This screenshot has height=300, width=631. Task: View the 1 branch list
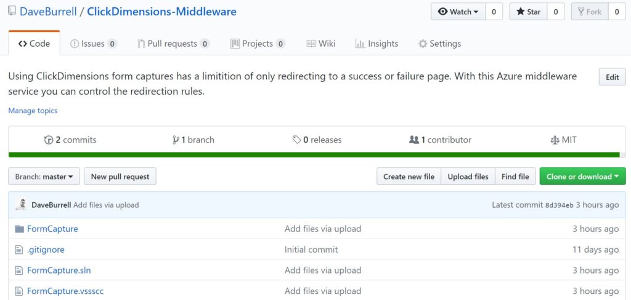(x=193, y=140)
